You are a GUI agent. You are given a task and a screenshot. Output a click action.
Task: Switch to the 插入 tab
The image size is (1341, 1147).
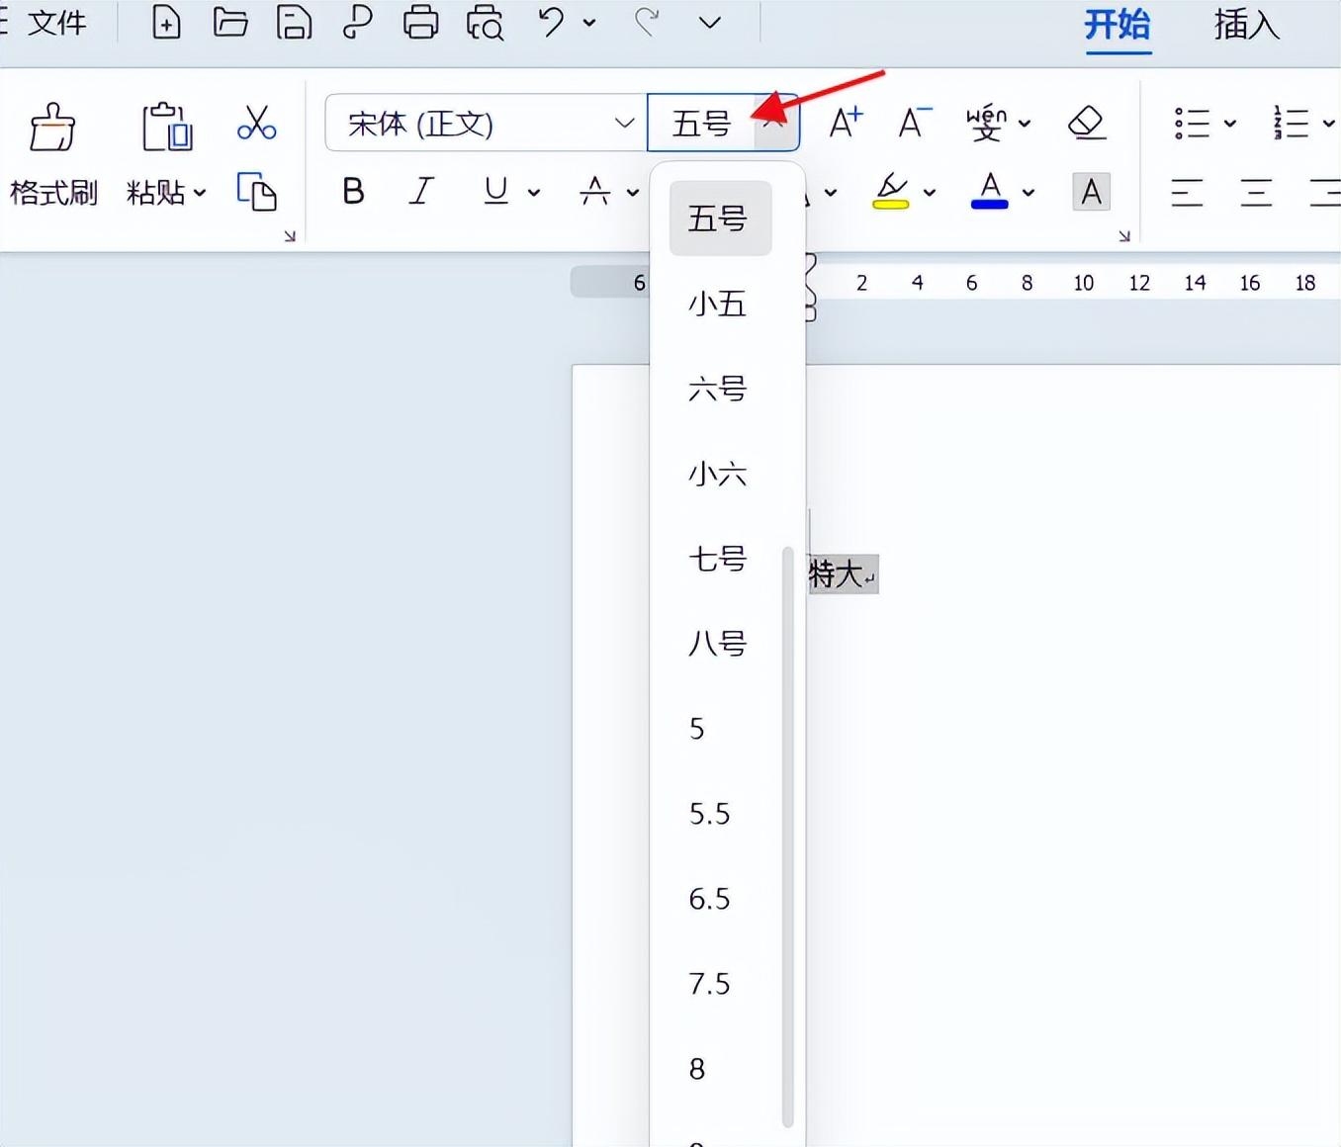pos(1246,25)
